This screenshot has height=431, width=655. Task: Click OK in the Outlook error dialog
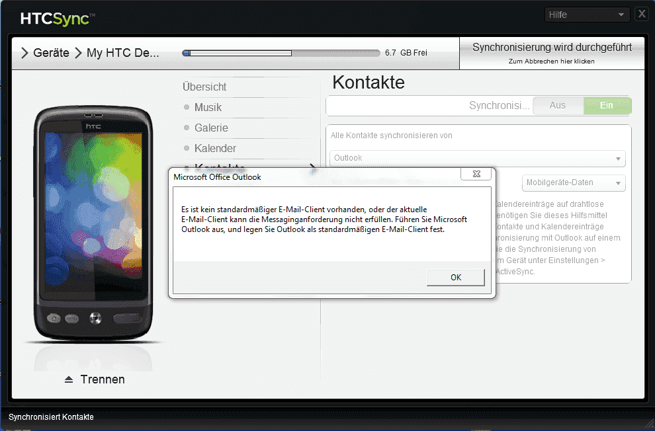[x=456, y=278]
